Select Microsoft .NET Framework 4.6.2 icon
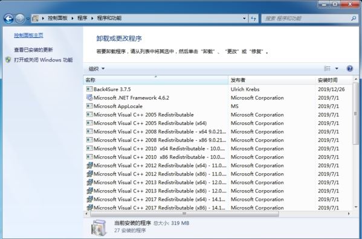 89,98
